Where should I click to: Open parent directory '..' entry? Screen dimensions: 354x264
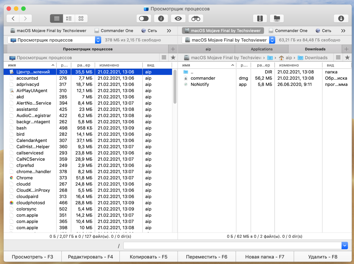coord(264,72)
